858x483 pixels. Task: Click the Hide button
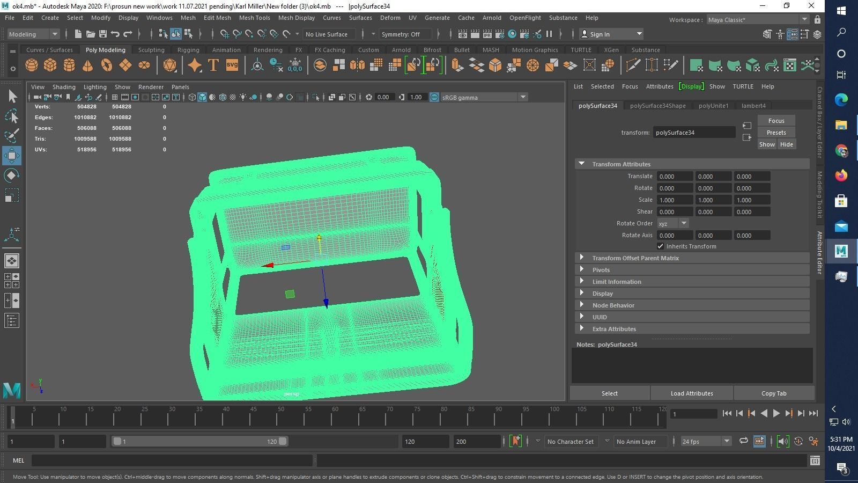click(786, 144)
